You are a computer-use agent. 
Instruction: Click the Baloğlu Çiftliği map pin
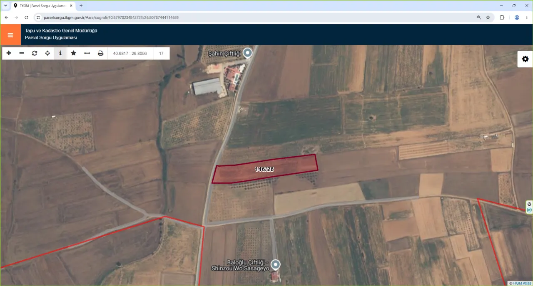275,264
